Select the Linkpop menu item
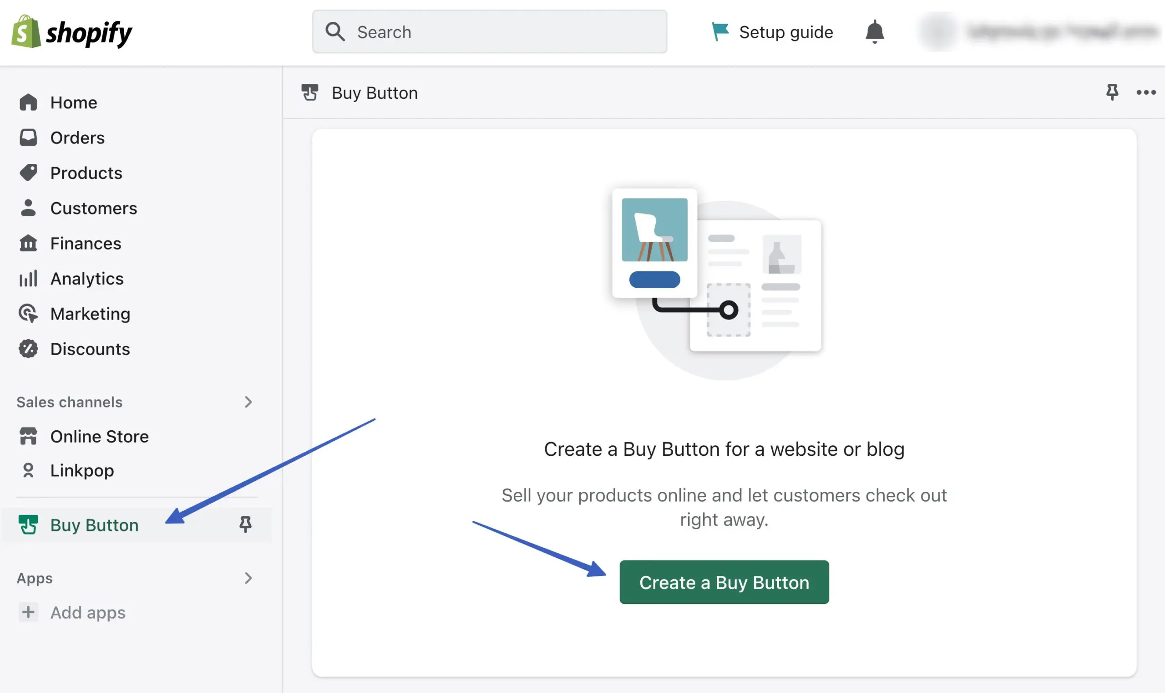The image size is (1165, 693). coord(81,470)
